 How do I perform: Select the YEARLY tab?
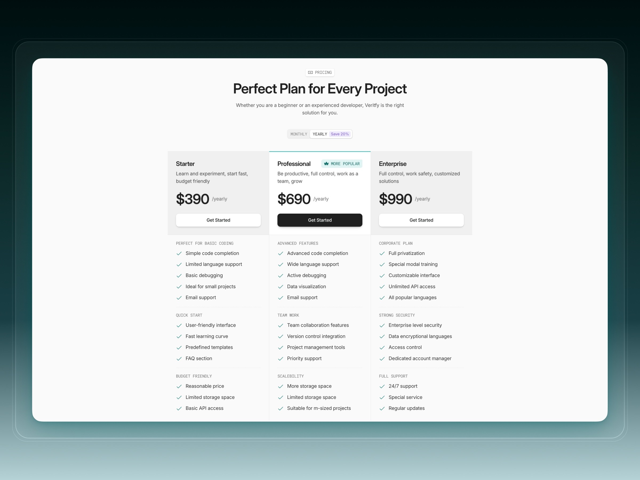(320, 134)
